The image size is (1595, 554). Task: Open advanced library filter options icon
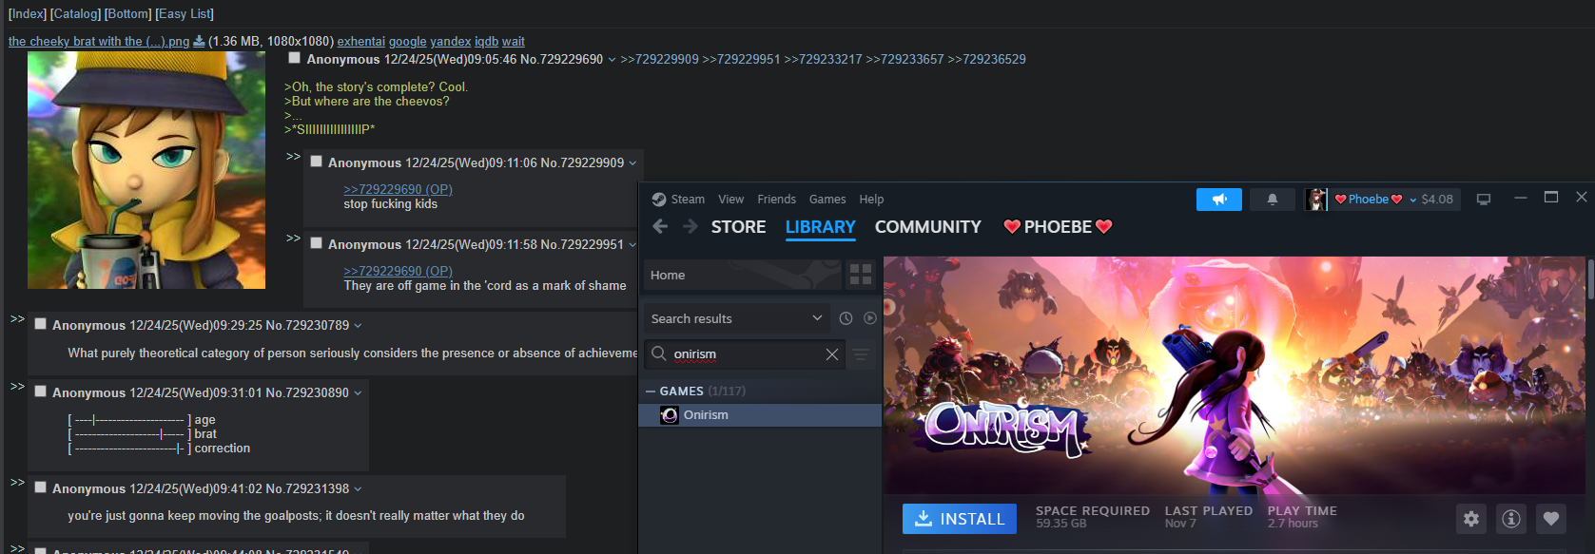coord(861,354)
